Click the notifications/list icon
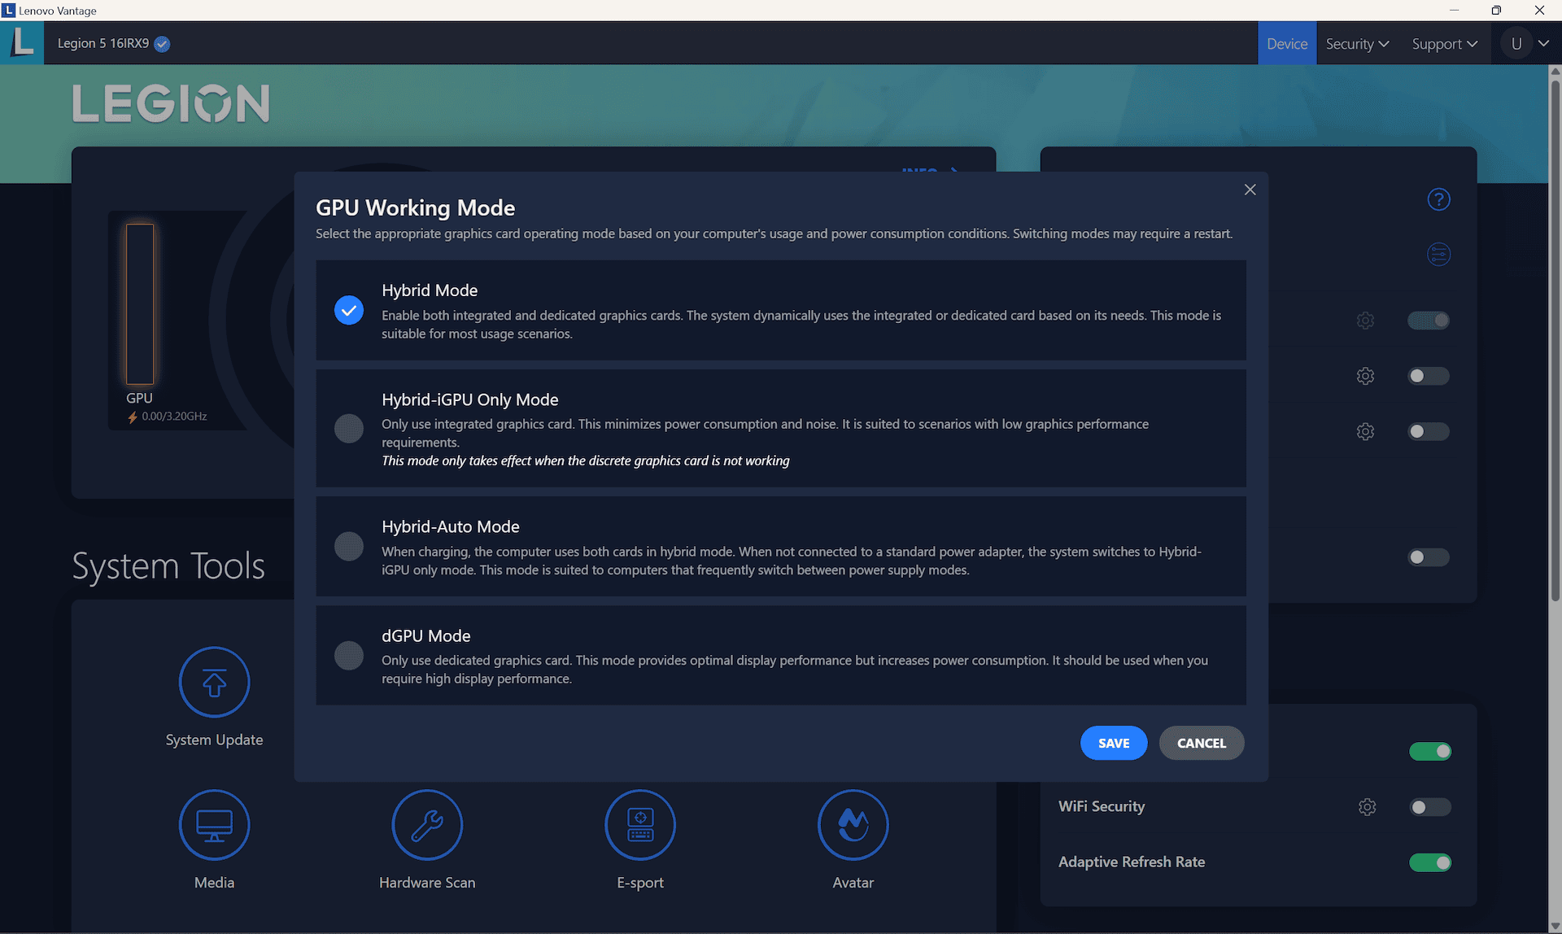The image size is (1562, 934). (x=1438, y=254)
